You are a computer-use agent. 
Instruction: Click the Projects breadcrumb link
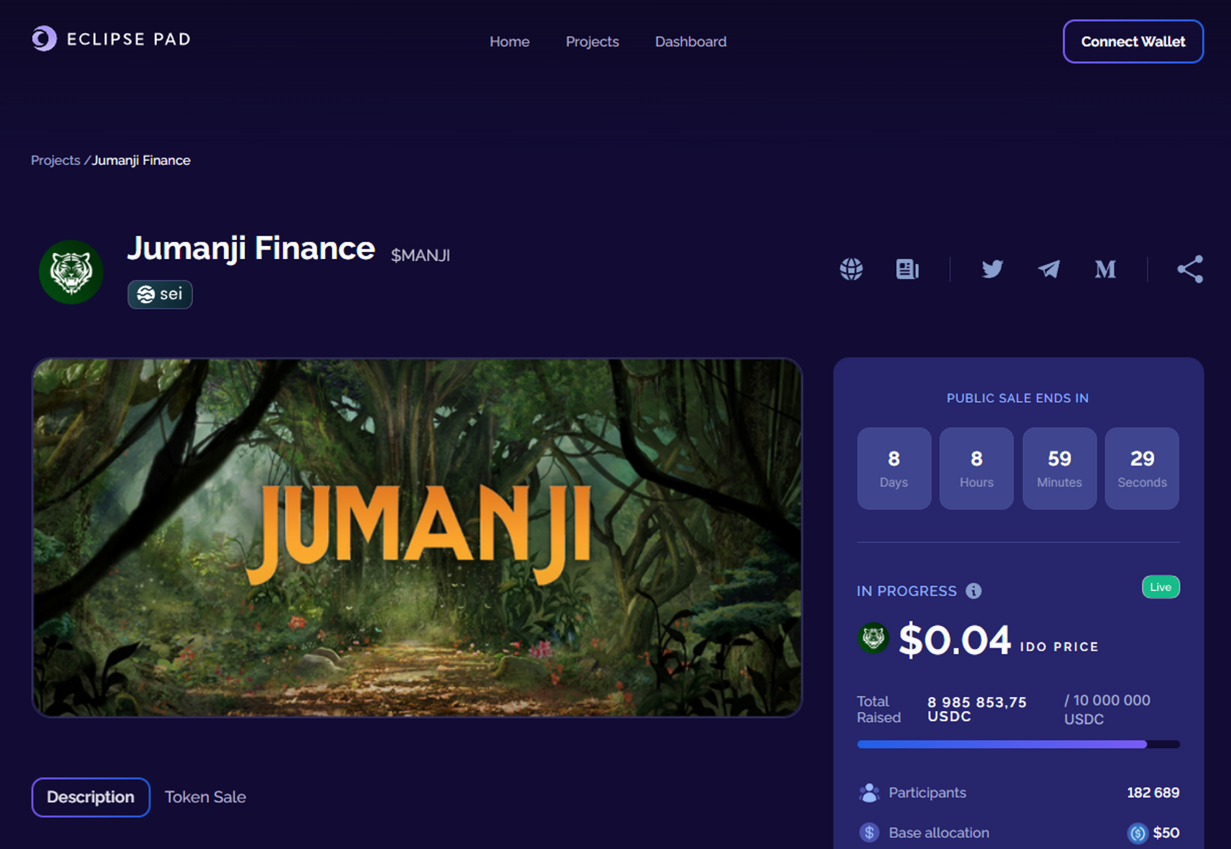(x=55, y=160)
